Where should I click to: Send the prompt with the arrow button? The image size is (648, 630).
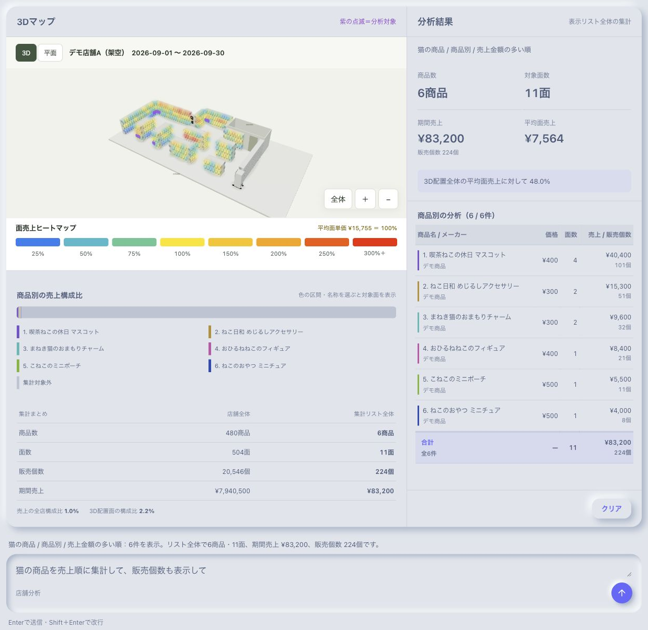point(621,593)
